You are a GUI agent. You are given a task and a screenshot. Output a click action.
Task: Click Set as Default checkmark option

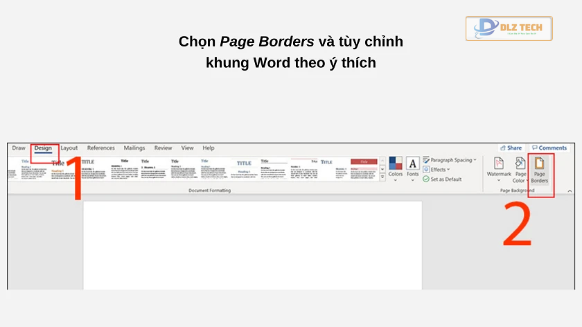pyautogui.click(x=442, y=179)
